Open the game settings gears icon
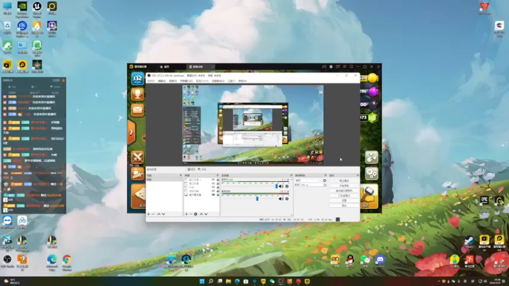Viewport: 509px width, 286px height. pos(372,174)
